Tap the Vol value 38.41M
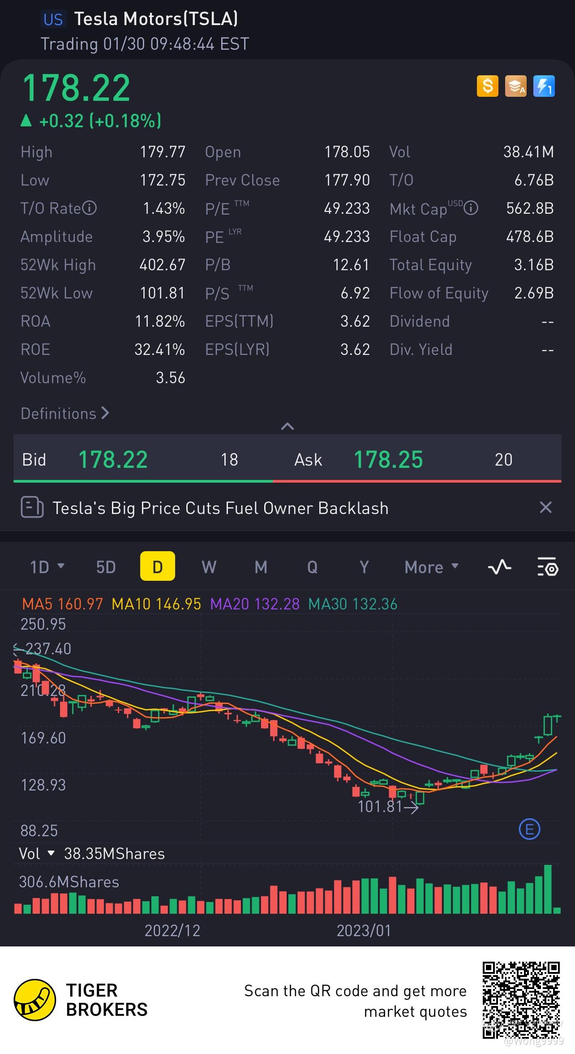Screen dimensions: 575x1054 click(x=528, y=152)
